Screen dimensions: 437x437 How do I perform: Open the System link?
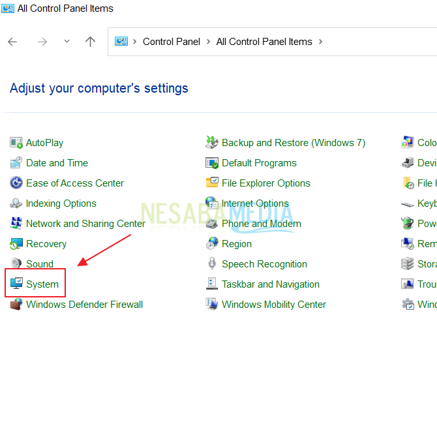42,284
